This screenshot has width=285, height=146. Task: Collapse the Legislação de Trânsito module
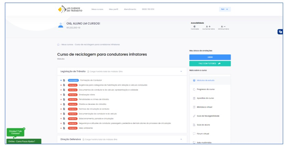coord(181,71)
